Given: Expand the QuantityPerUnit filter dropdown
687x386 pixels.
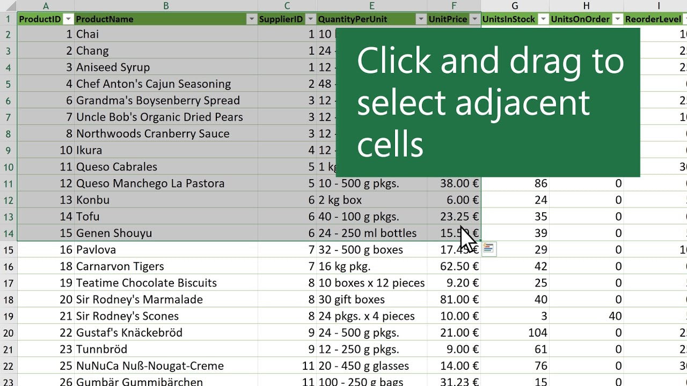Looking at the screenshot, I should 421,19.
